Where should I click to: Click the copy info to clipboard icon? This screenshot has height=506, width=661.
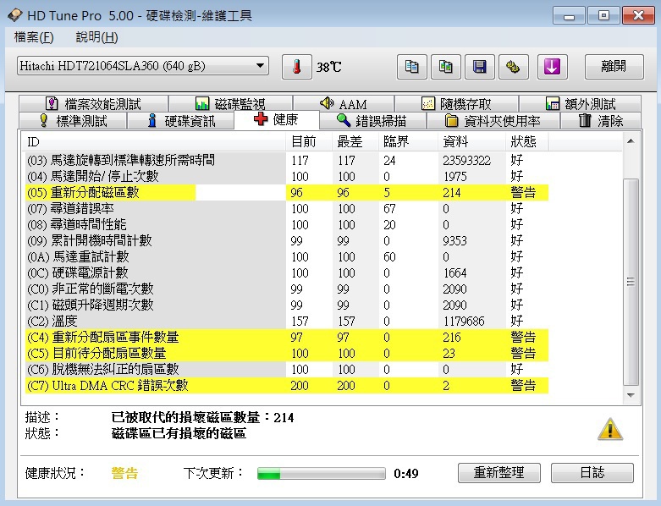[412, 67]
